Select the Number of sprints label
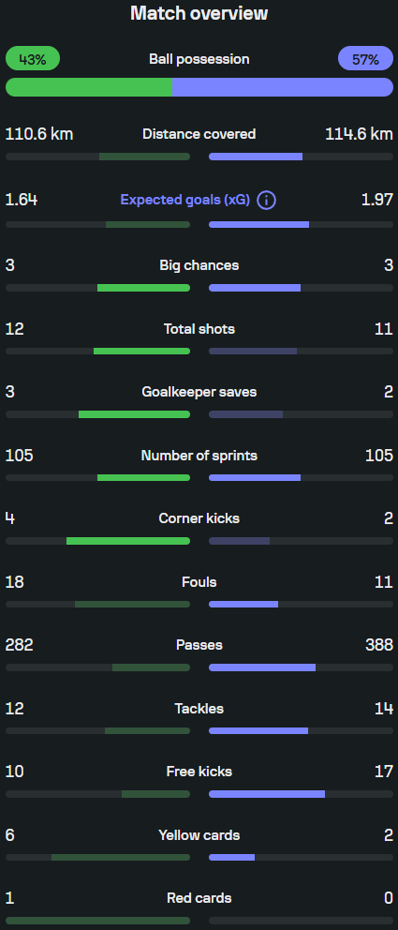This screenshot has height=930, width=398. (199, 456)
